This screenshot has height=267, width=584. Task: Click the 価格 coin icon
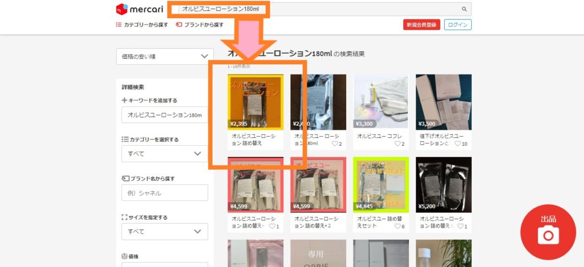124,256
